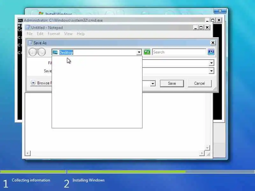This screenshot has width=255, height=191.
Task: Click into the Search field
Action: click(179, 52)
